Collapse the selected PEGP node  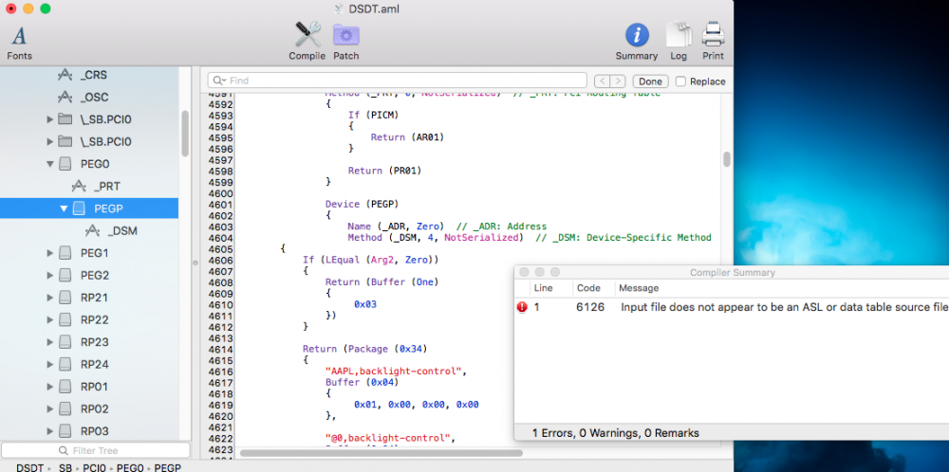(x=64, y=209)
